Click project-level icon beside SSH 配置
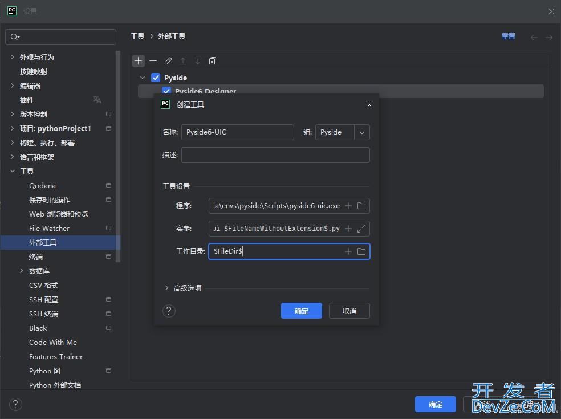This screenshot has width=561, height=419. (x=108, y=299)
